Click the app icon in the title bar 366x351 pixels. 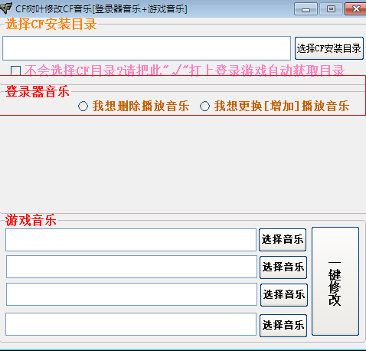(x=5, y=8)
